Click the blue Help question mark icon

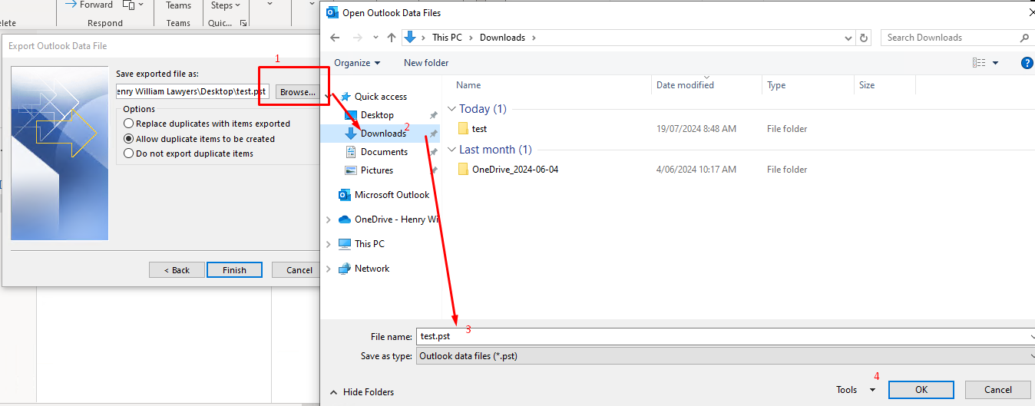click(1027, 63)
